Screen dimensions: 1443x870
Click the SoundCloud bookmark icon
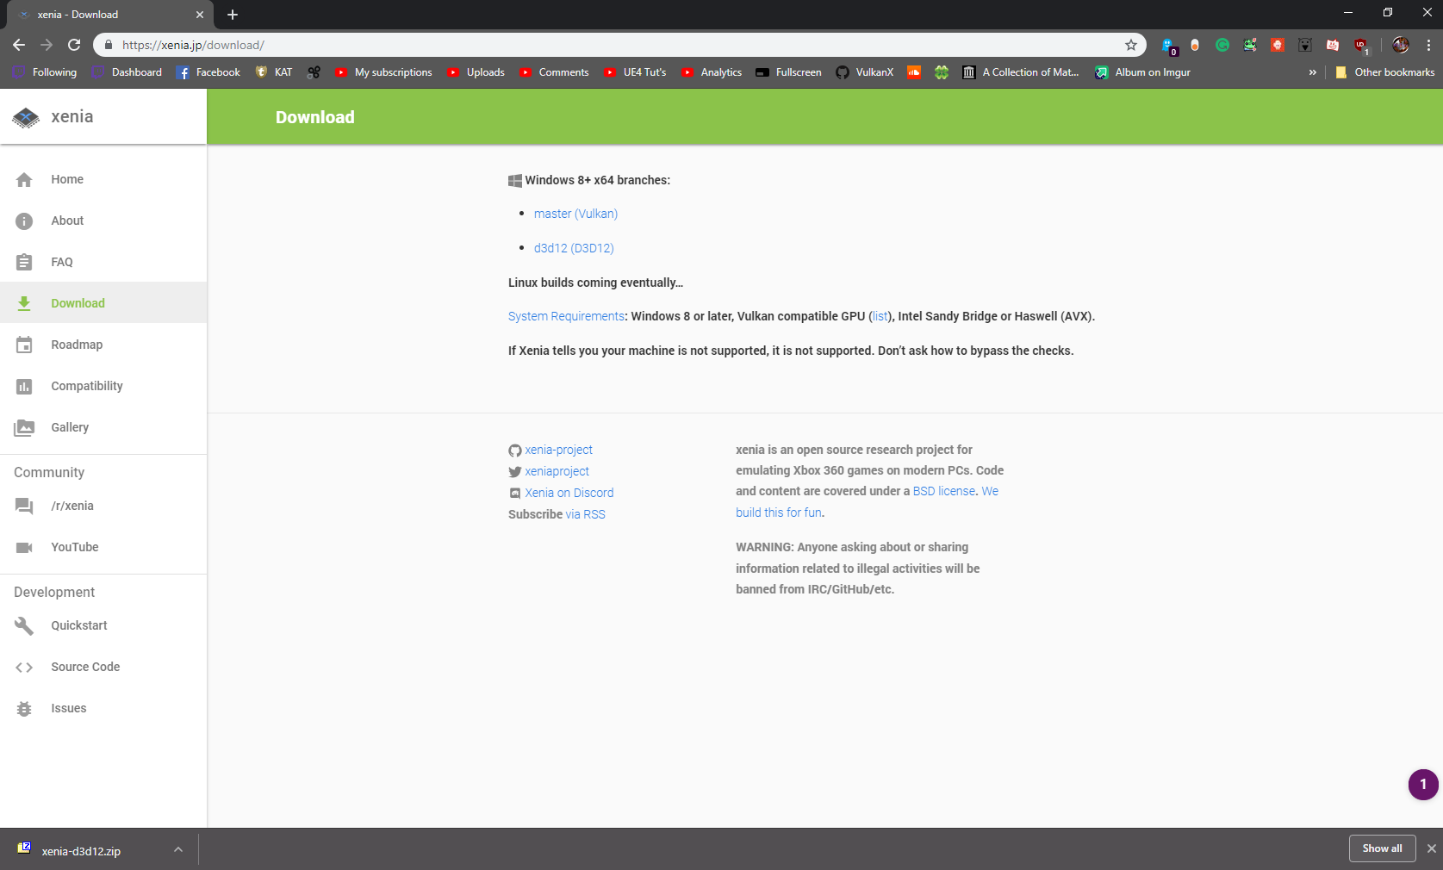pos(914,72)
